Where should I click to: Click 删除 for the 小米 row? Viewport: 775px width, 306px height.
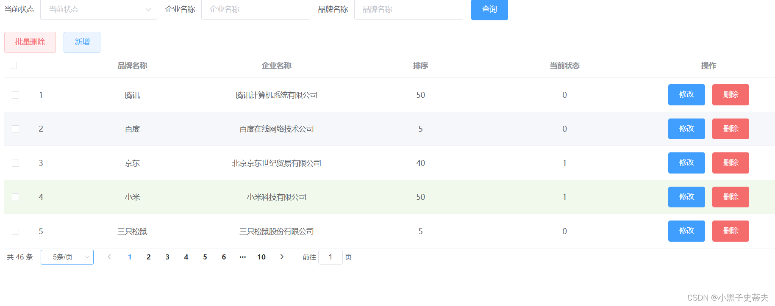[731, 197]
